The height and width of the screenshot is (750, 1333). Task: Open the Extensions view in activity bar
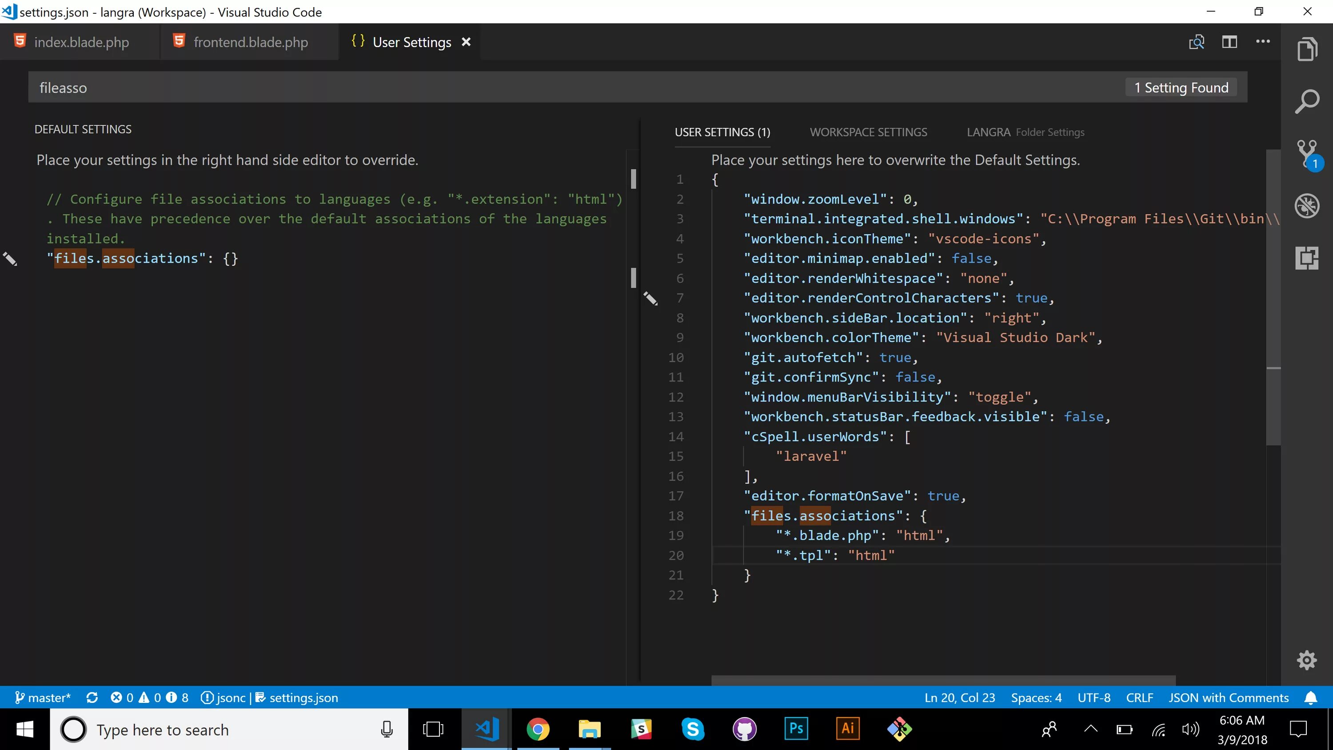point(1307,258)
